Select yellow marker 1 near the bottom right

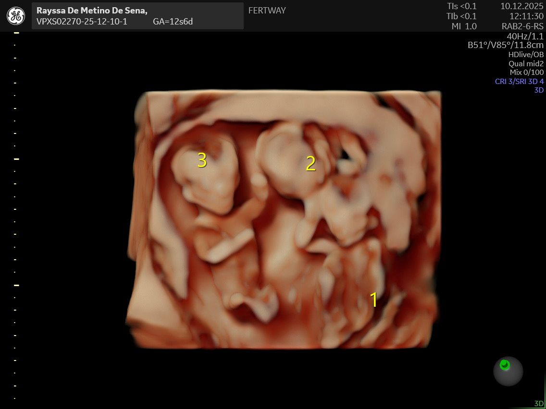(x=373, y=300)
